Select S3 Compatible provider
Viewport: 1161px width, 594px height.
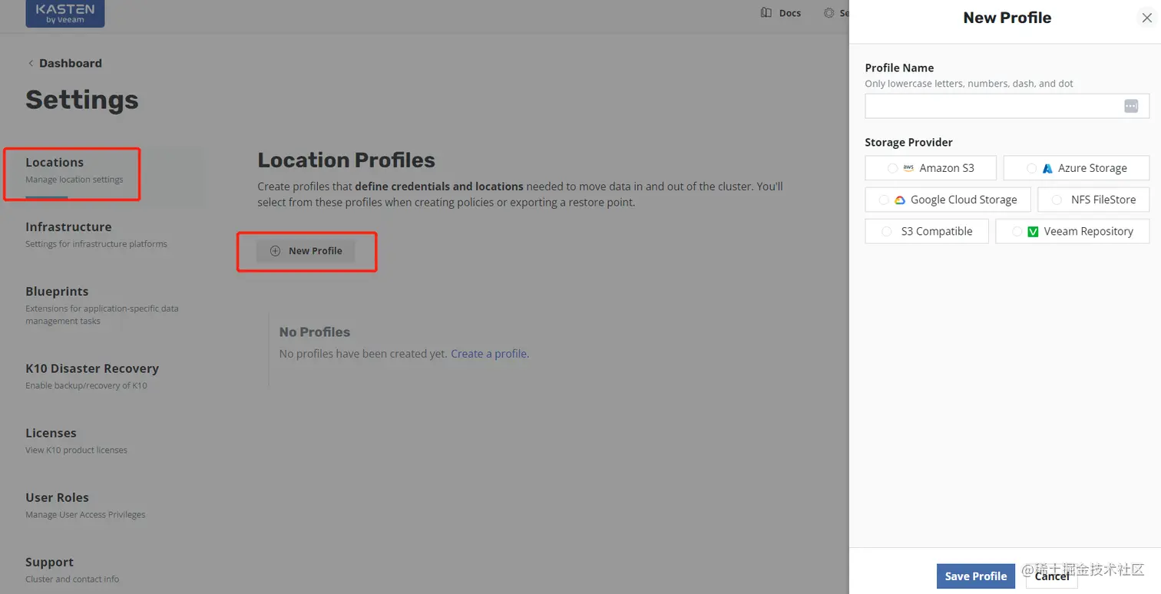(x=927, y=231)
